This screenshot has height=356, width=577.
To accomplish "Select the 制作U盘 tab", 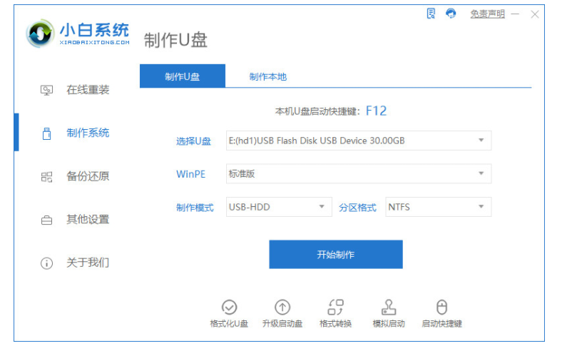I will [x=182, y=76].
